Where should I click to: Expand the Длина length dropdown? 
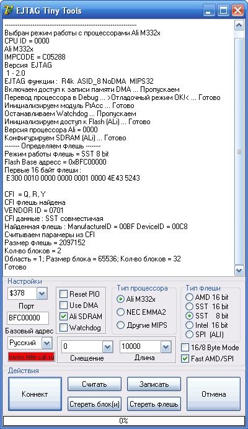pos(166,347)
